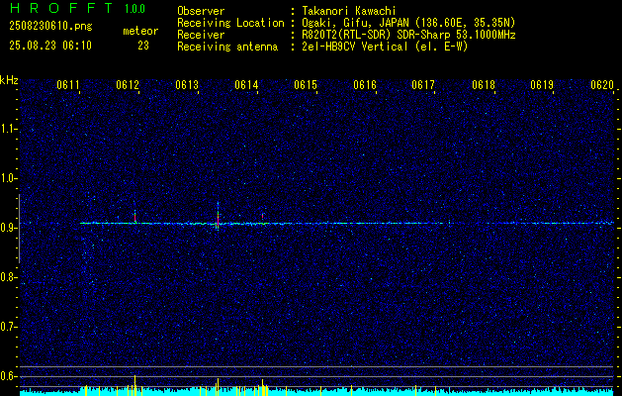Click the meteor count label
622x396 pixels.
point(140,31)
